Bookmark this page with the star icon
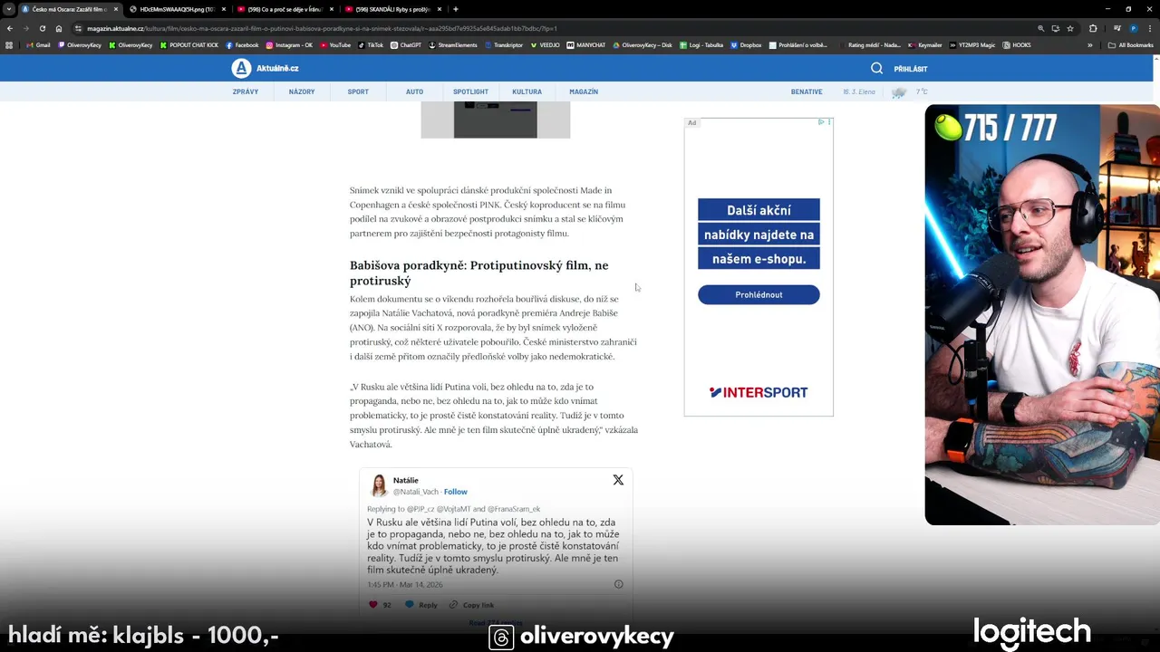The height and width of the screenshot is (652, 1160). click(x=1070, y=28)
